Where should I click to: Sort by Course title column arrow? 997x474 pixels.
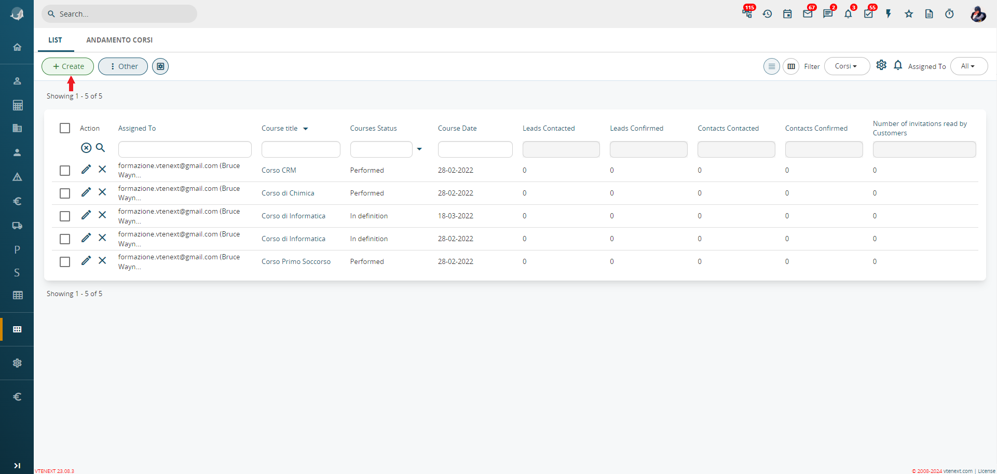(x=306, y=129)
